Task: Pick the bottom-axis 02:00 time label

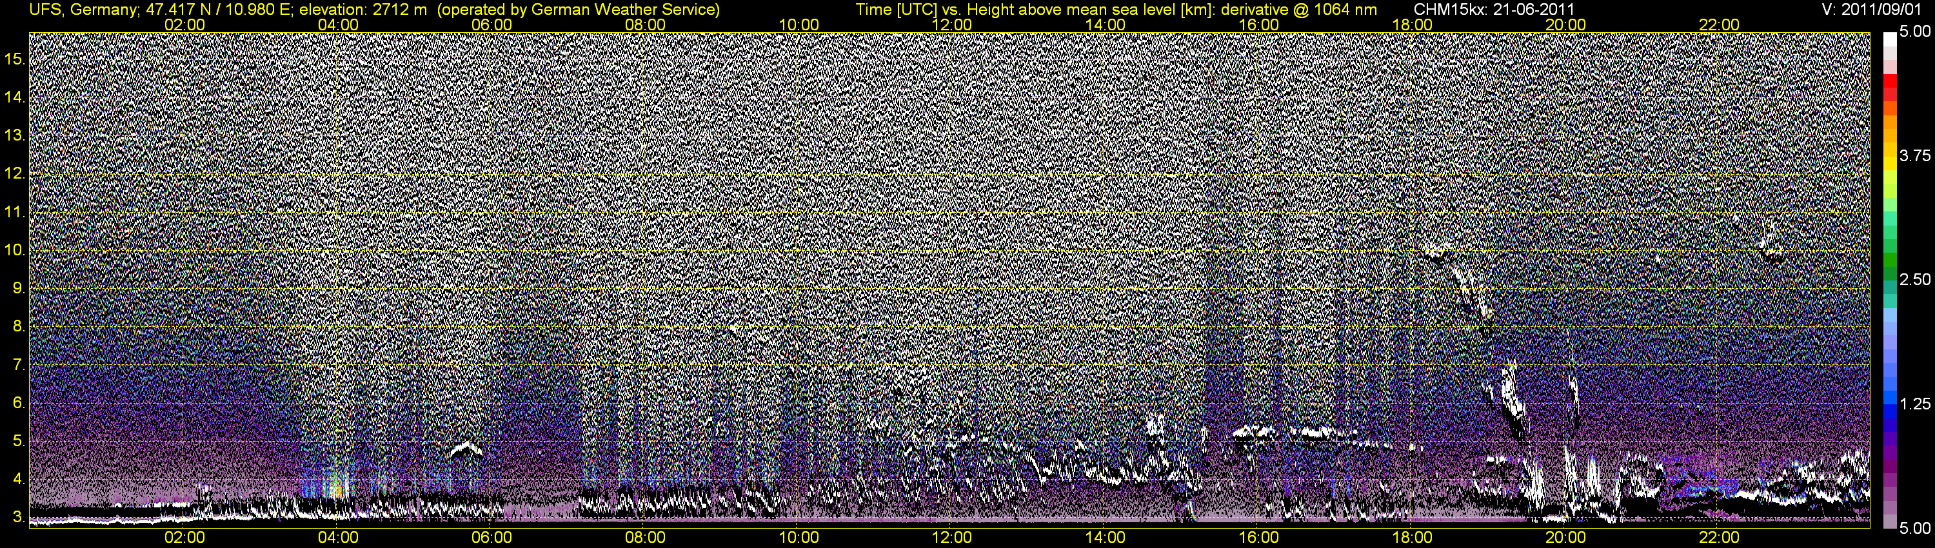Action: [x=184, y=538]
